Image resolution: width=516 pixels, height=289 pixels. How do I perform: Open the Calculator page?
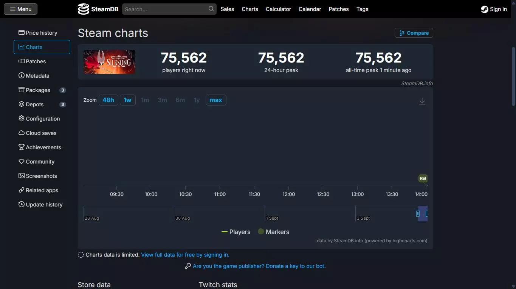[x=278, y=9]
